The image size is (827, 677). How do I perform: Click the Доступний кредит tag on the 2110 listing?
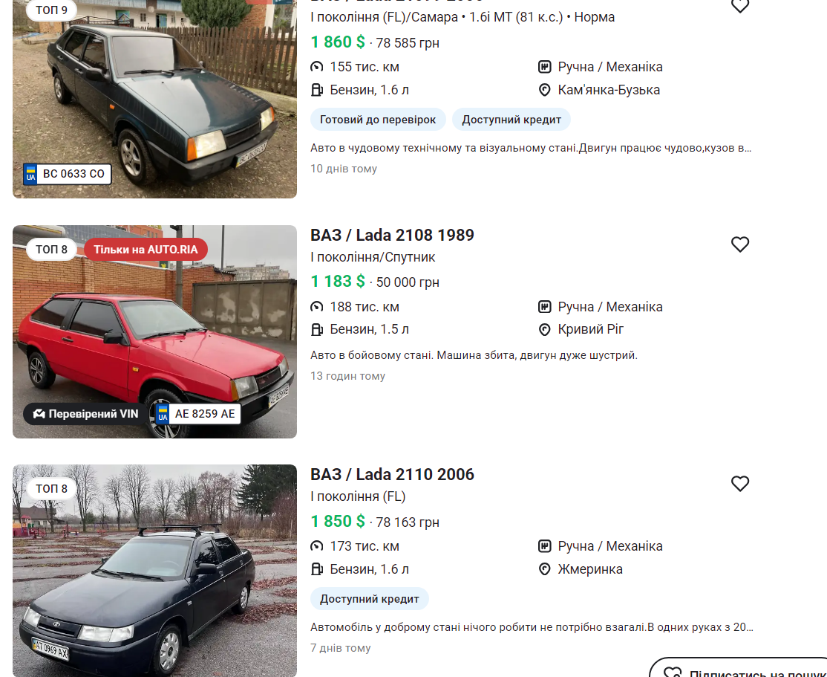(x=369, y=599)
